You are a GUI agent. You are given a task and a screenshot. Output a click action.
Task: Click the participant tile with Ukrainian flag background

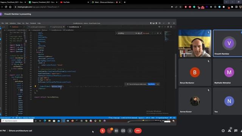coord(195,43)
